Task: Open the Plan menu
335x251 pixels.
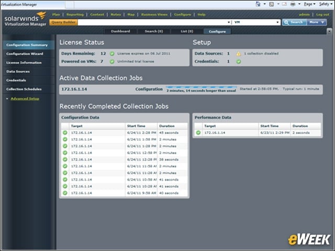Action: coord(56,15)
